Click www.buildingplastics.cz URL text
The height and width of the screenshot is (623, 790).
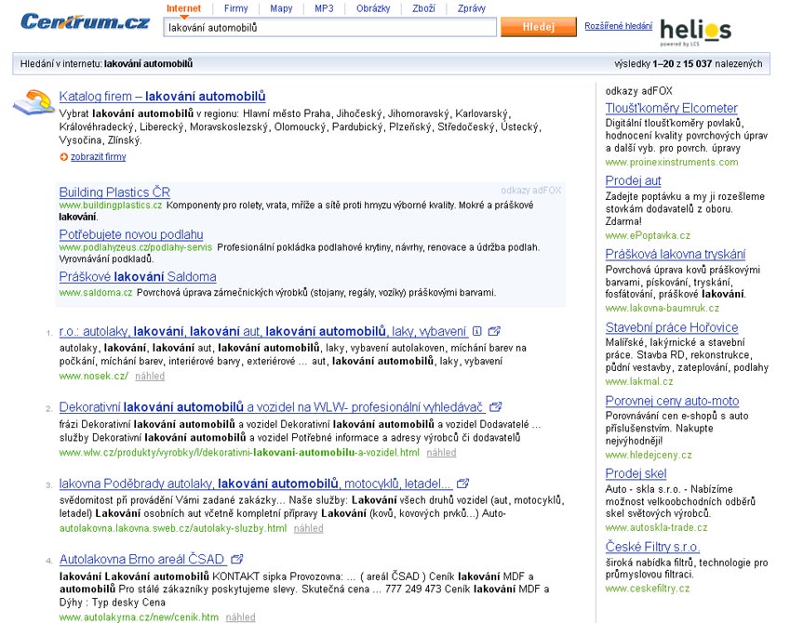[111, 205]
